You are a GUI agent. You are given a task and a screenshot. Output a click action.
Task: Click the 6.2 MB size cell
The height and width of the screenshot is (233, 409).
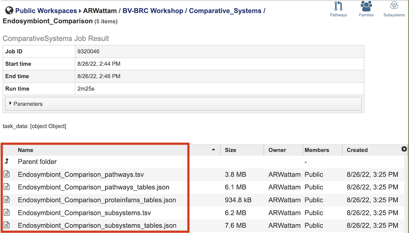pos(235,213)
